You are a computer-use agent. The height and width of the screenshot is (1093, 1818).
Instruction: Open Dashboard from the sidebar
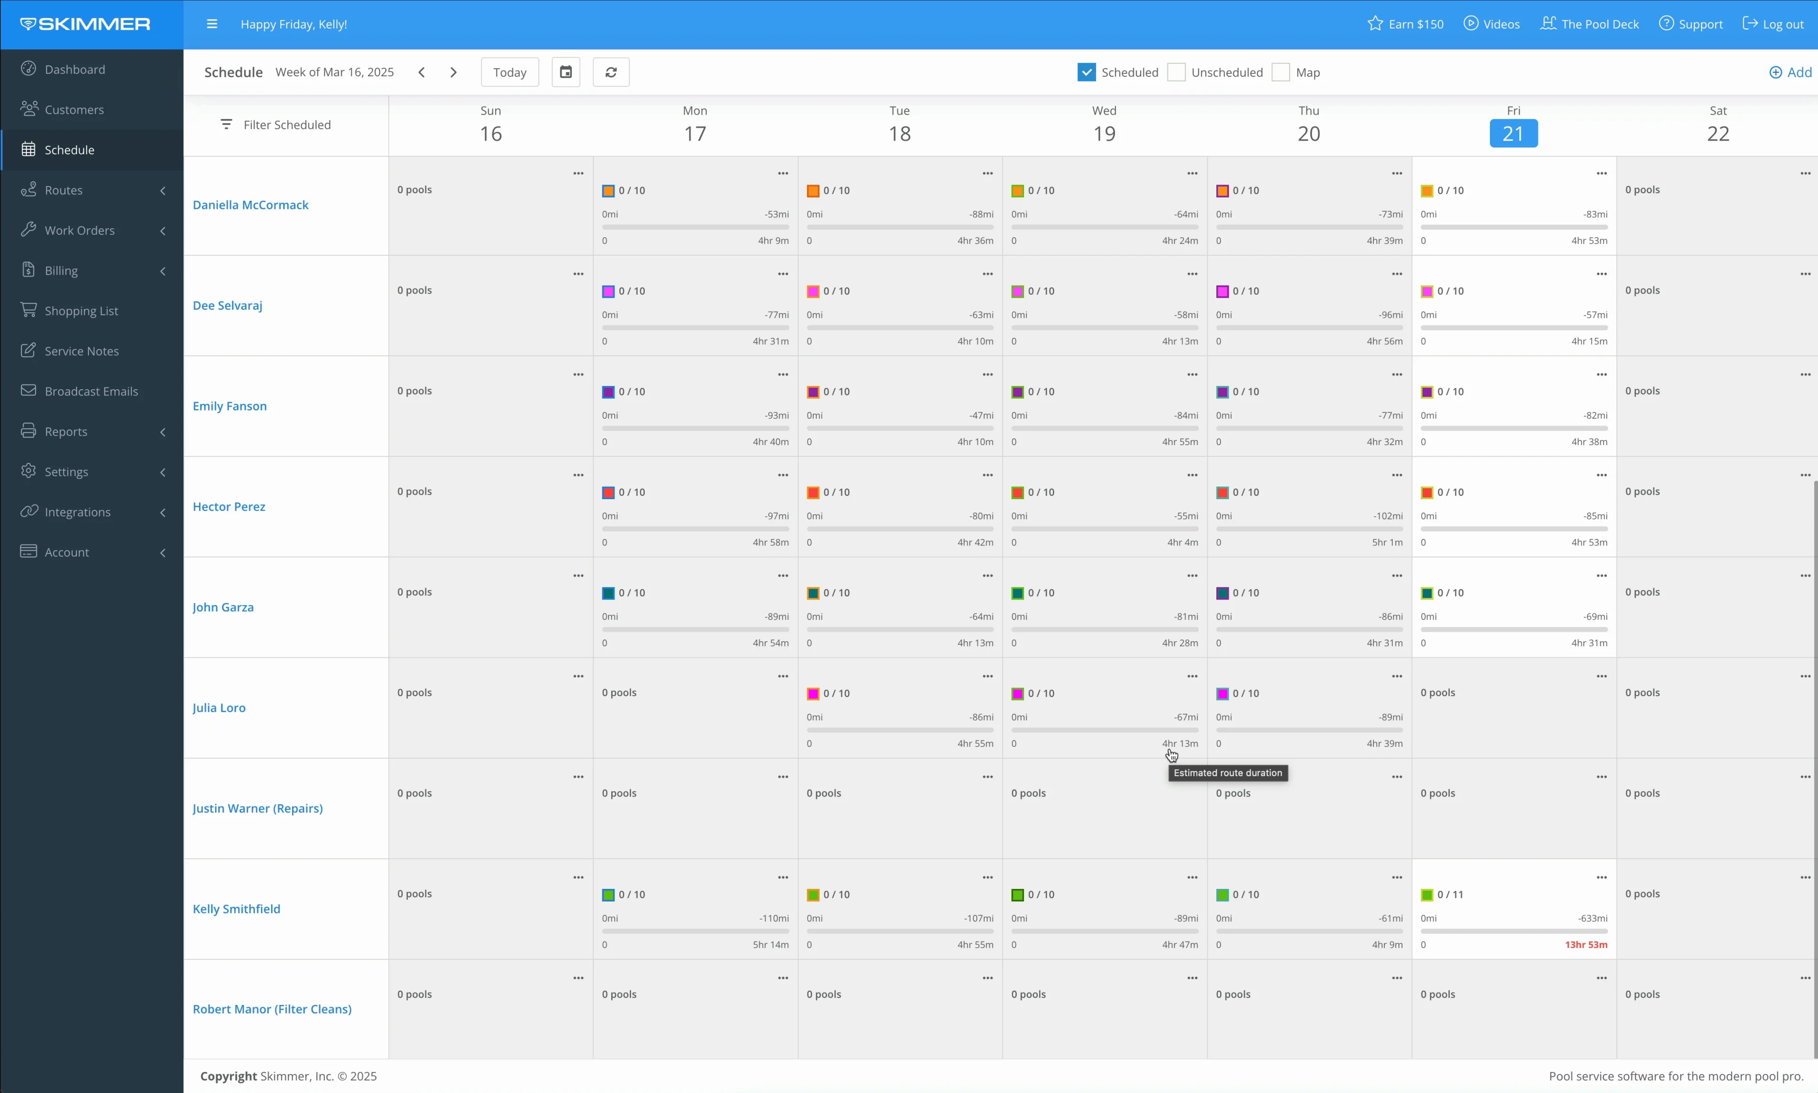click(x=92, y=69)
